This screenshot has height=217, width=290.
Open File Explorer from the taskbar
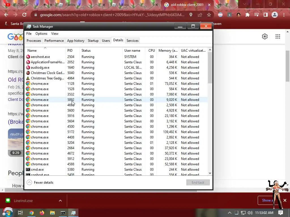52,213
